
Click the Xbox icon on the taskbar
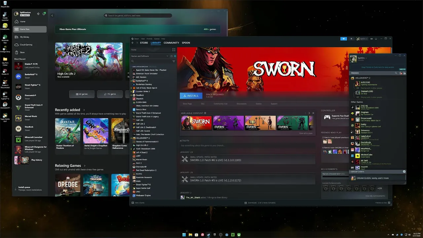point(239,235)
